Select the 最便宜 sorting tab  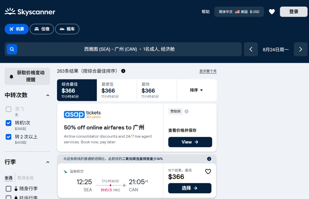pyautogui.click(x=117, y=90)
